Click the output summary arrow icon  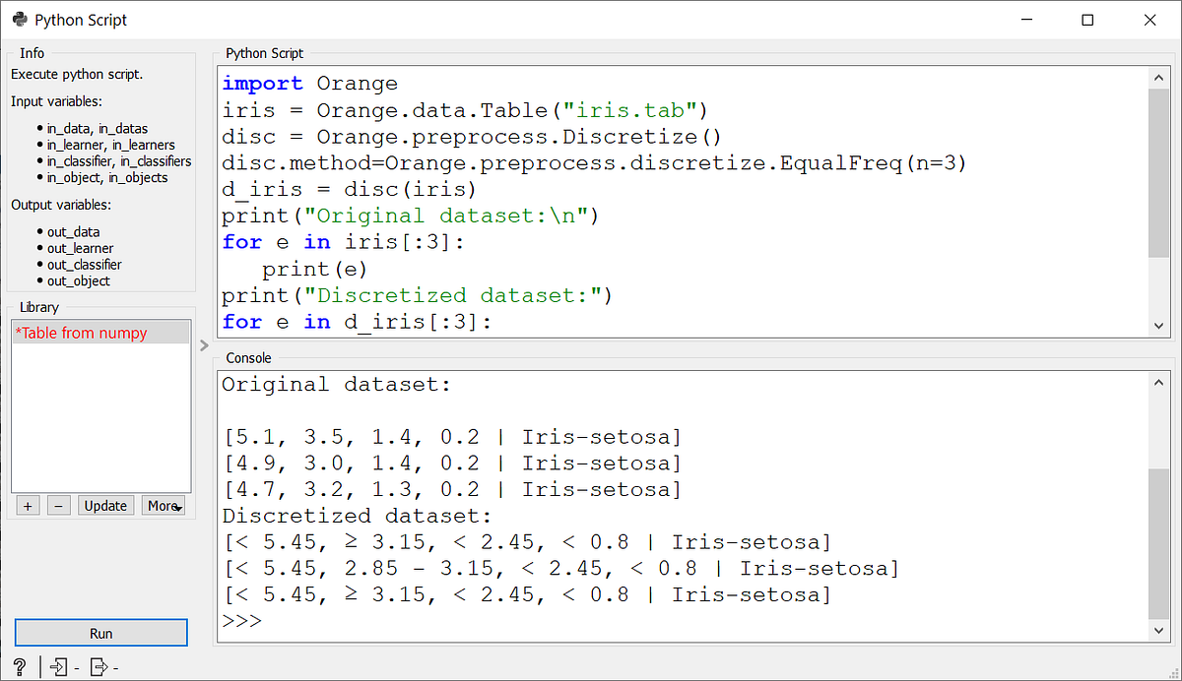(x=98, y=666)
